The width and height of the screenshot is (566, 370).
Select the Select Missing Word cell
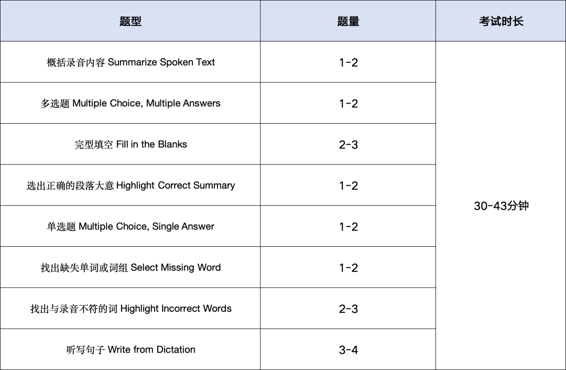[x=130, y=267]
